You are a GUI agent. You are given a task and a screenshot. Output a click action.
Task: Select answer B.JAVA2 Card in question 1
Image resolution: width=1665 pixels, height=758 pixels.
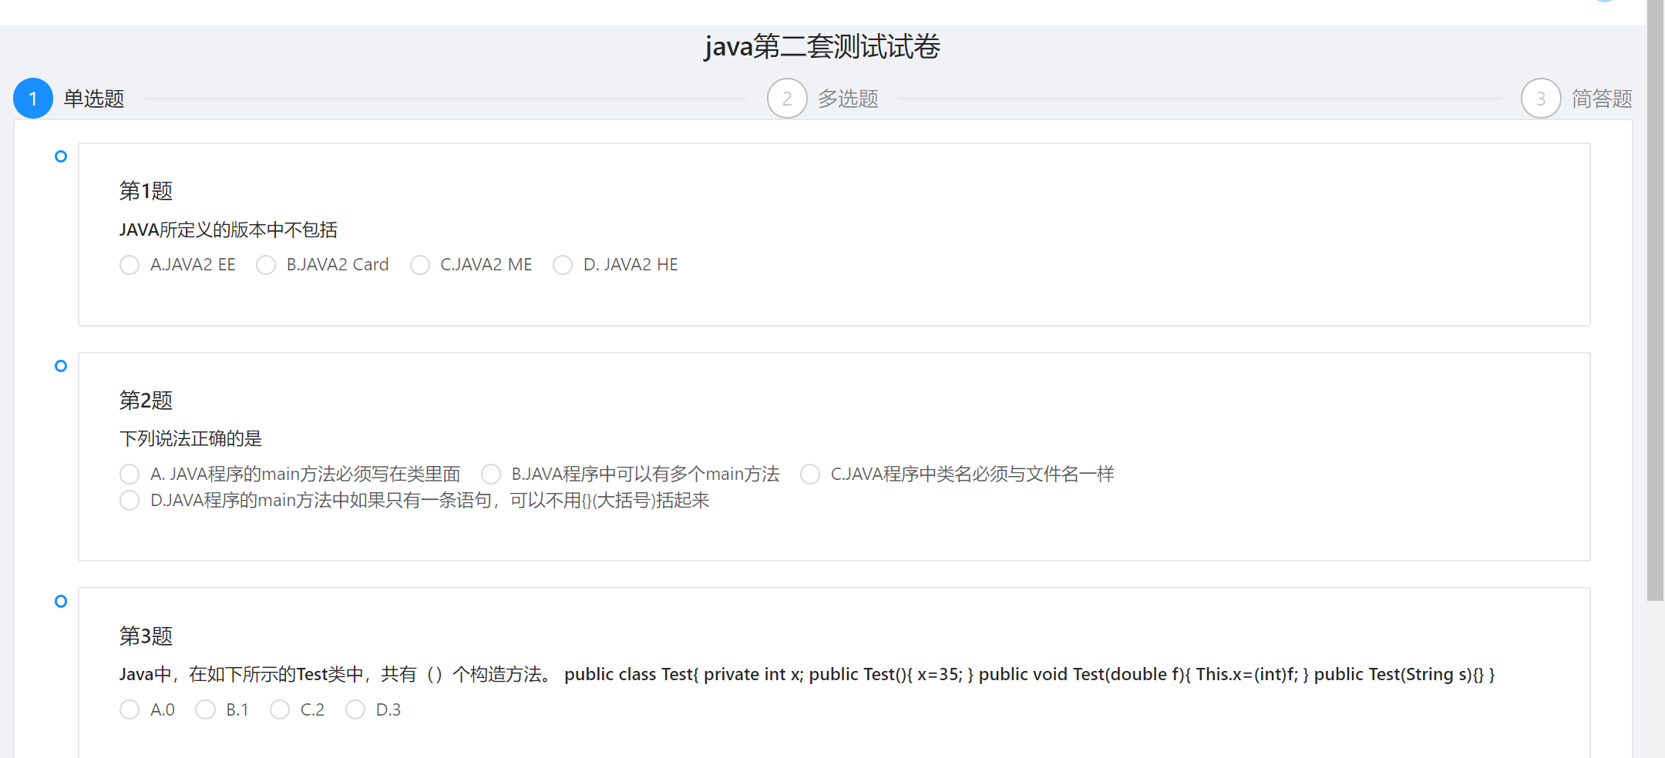[266, 264]
